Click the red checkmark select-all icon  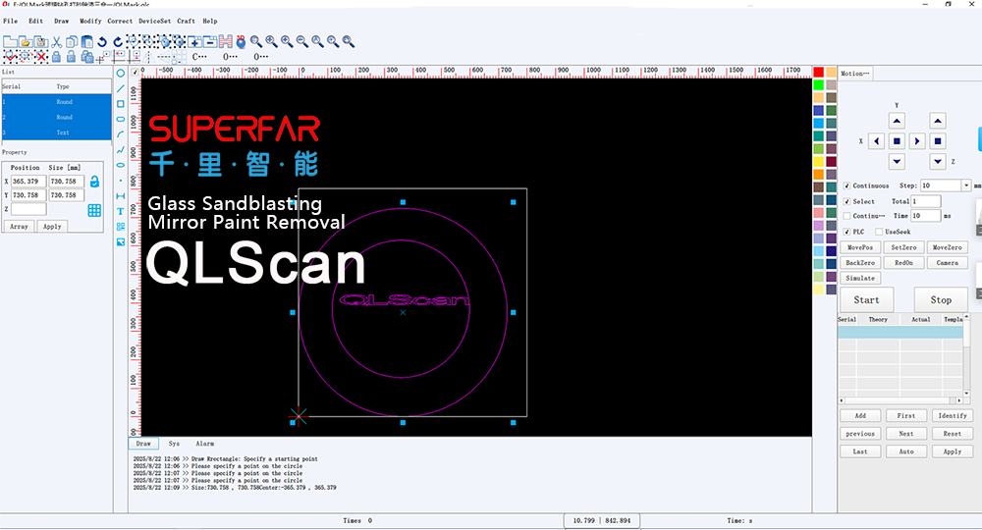(x=10, y=57)
